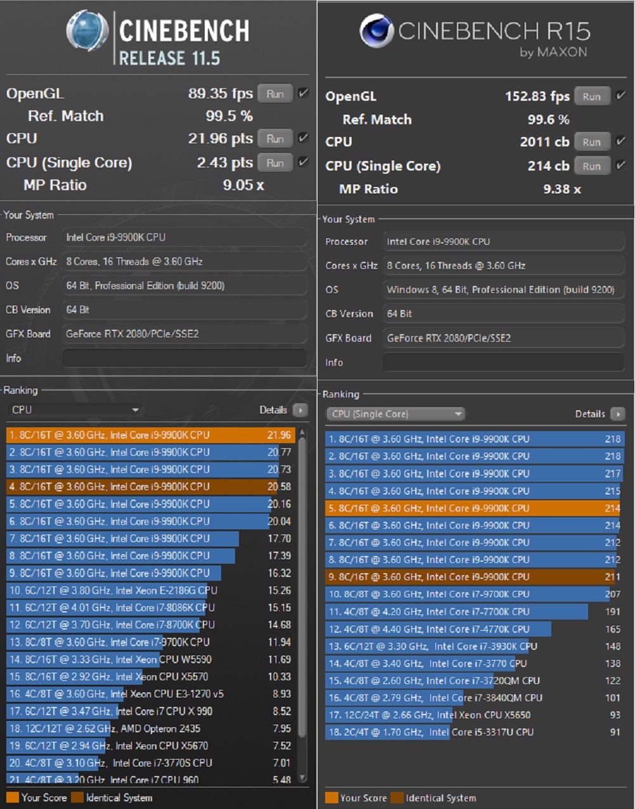This screenshot has height=809, width=635.
Task: Click the Identical System legend swatch in 11.5
Action: point(77,797)
